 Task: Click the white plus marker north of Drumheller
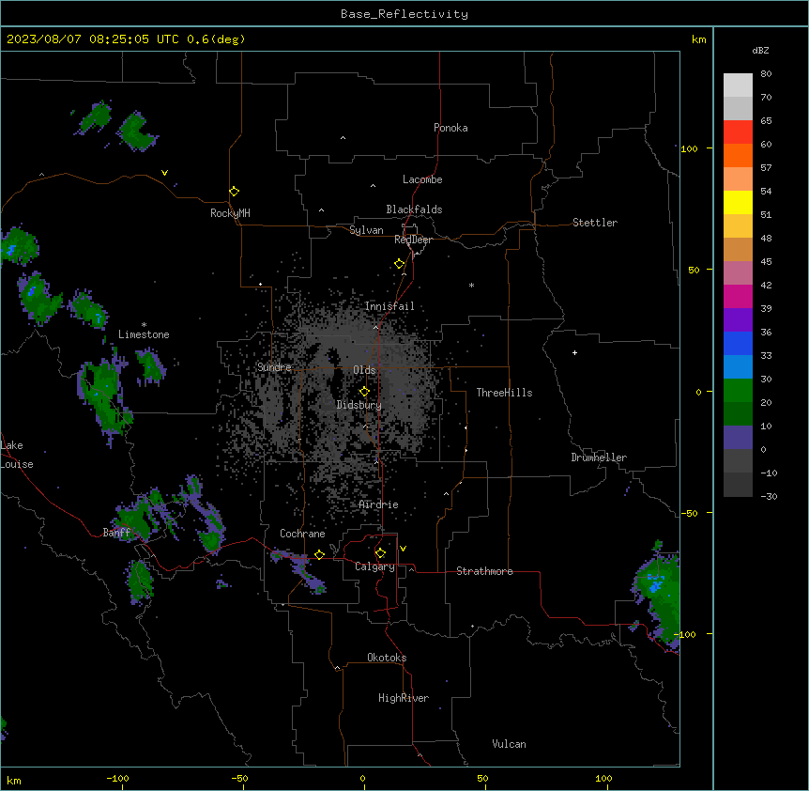click(574, 352)
